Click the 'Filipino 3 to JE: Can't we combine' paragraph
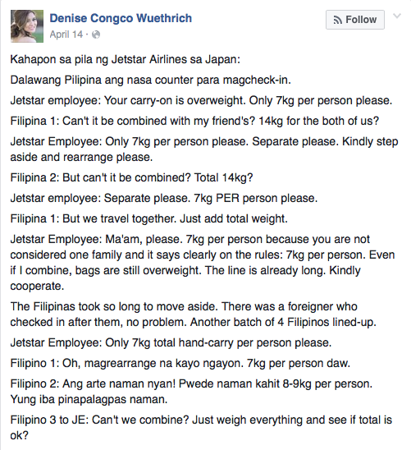 pos(201,428)
